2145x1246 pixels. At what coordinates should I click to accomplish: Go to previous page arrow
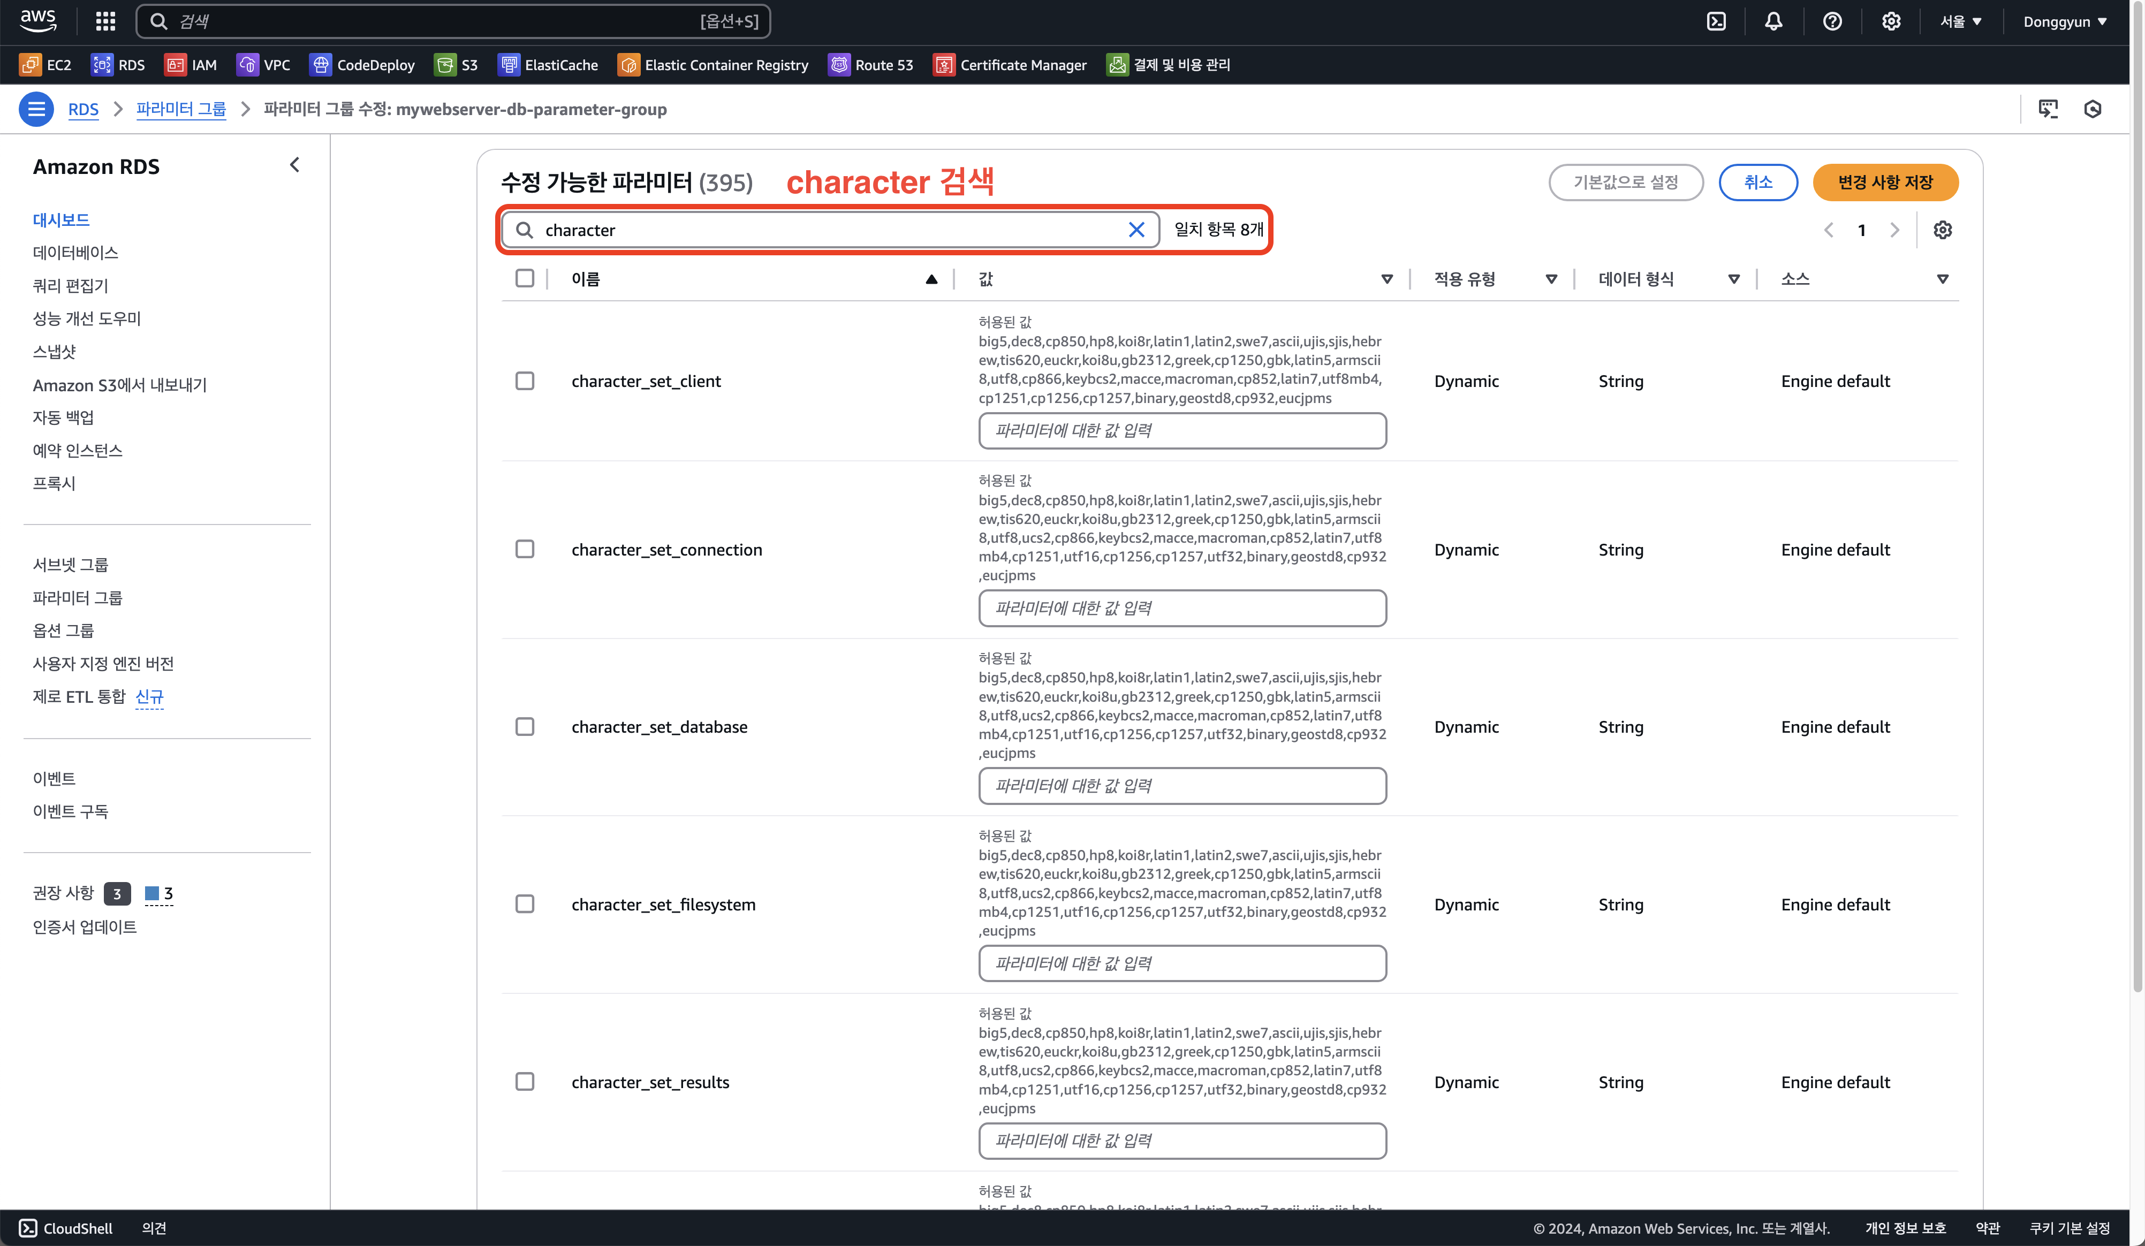pyautogui.click(x=1828, y=230)
